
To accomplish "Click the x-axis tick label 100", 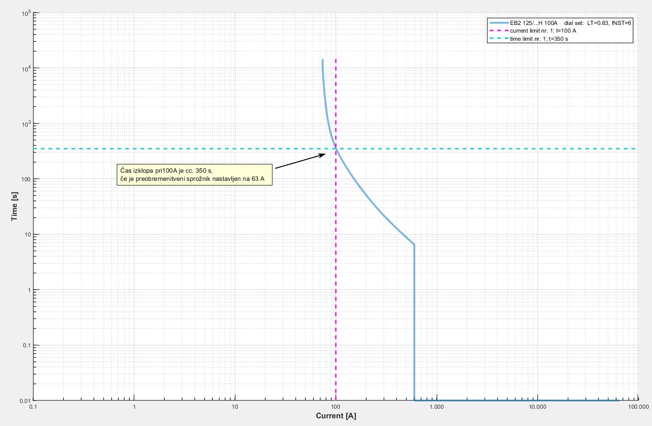I will pyautogui.click(x=336, y=406).
